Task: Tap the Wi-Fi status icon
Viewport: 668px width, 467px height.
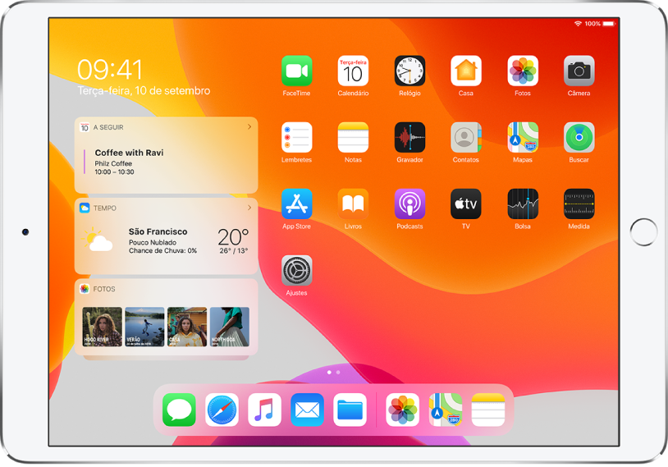Action: click(578, 24)
